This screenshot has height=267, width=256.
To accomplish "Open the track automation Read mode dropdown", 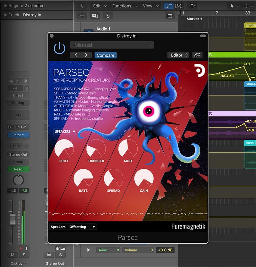I will click(108, 250).
